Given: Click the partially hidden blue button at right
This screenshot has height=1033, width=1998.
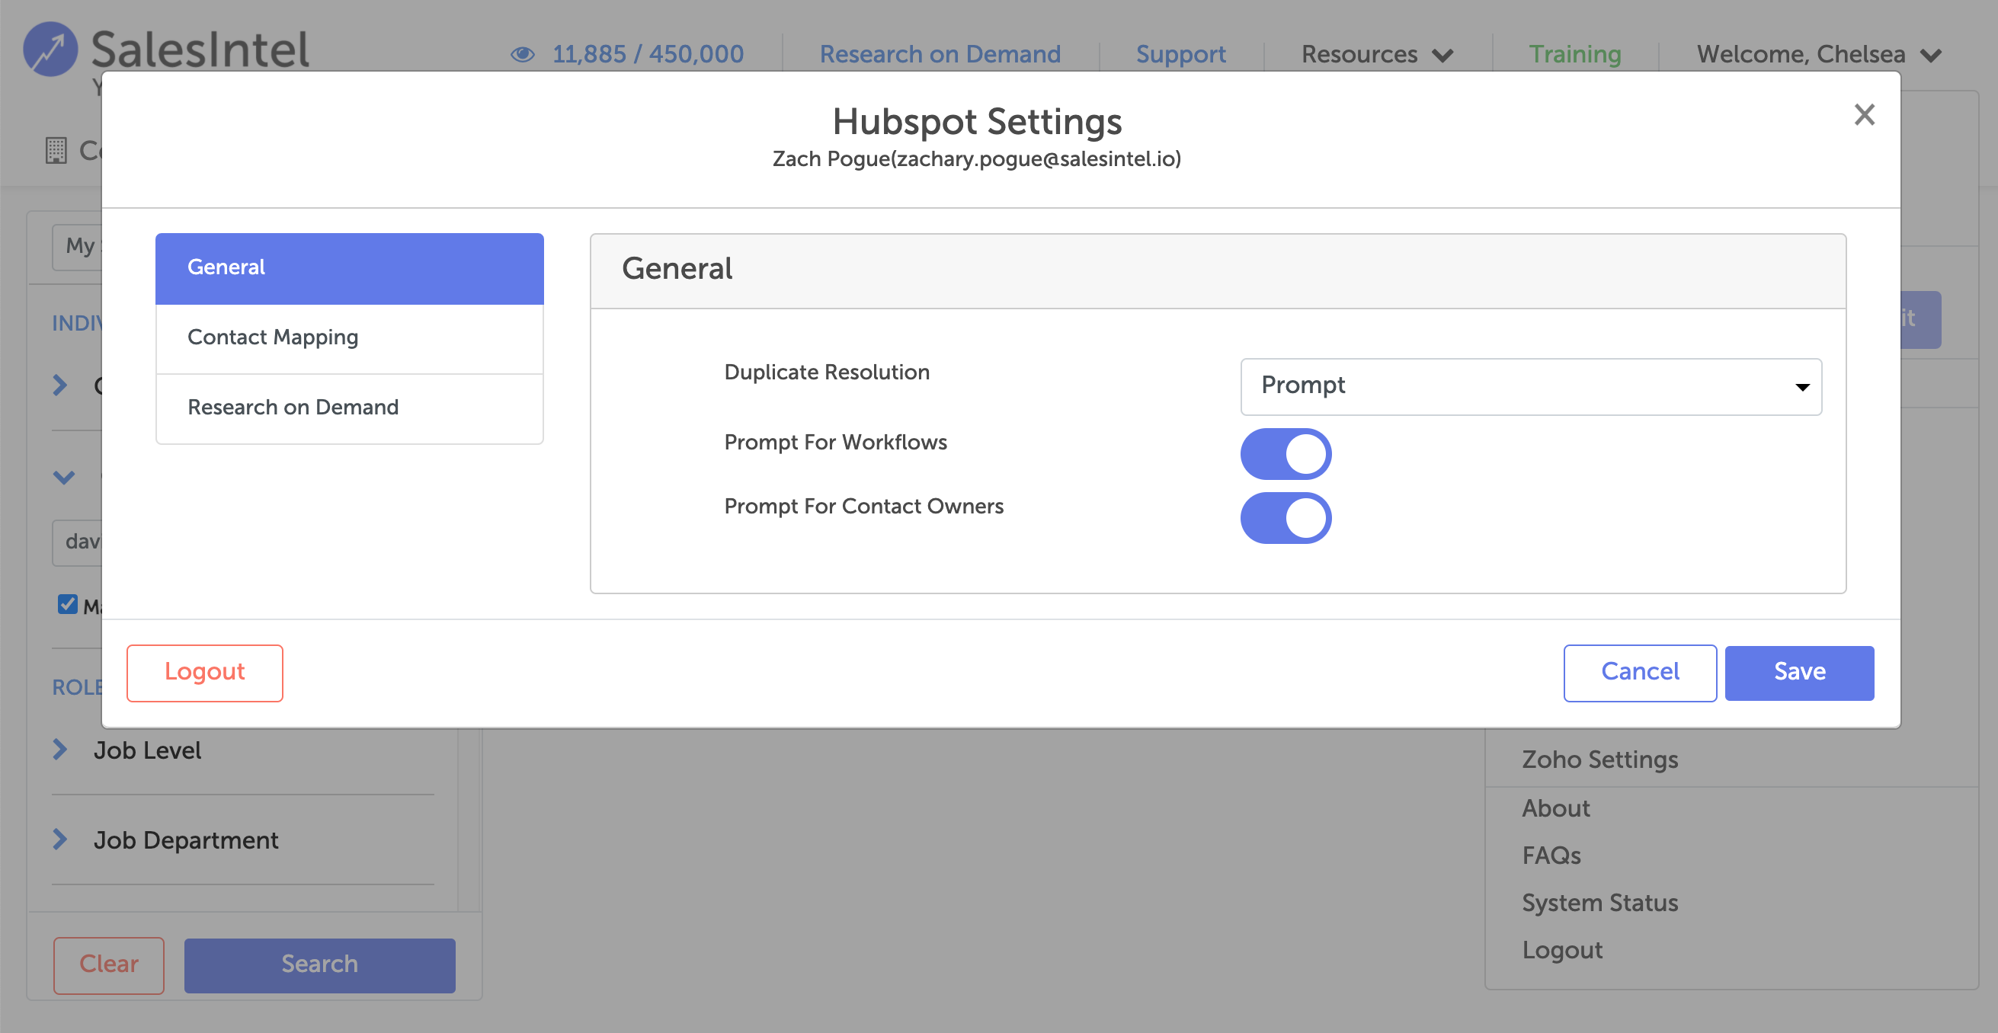Looking at the screenshot, I should 1920,319.
